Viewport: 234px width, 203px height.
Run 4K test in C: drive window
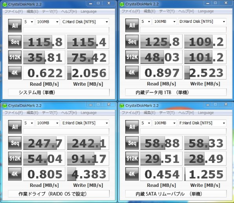(15, 73)
